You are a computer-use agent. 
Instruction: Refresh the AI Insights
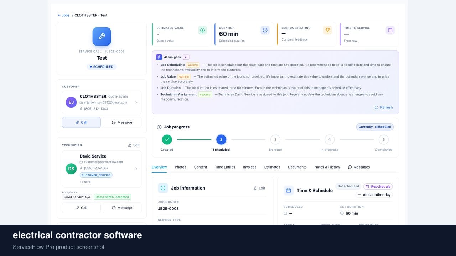pyautogui.click(x=384, y=107)
